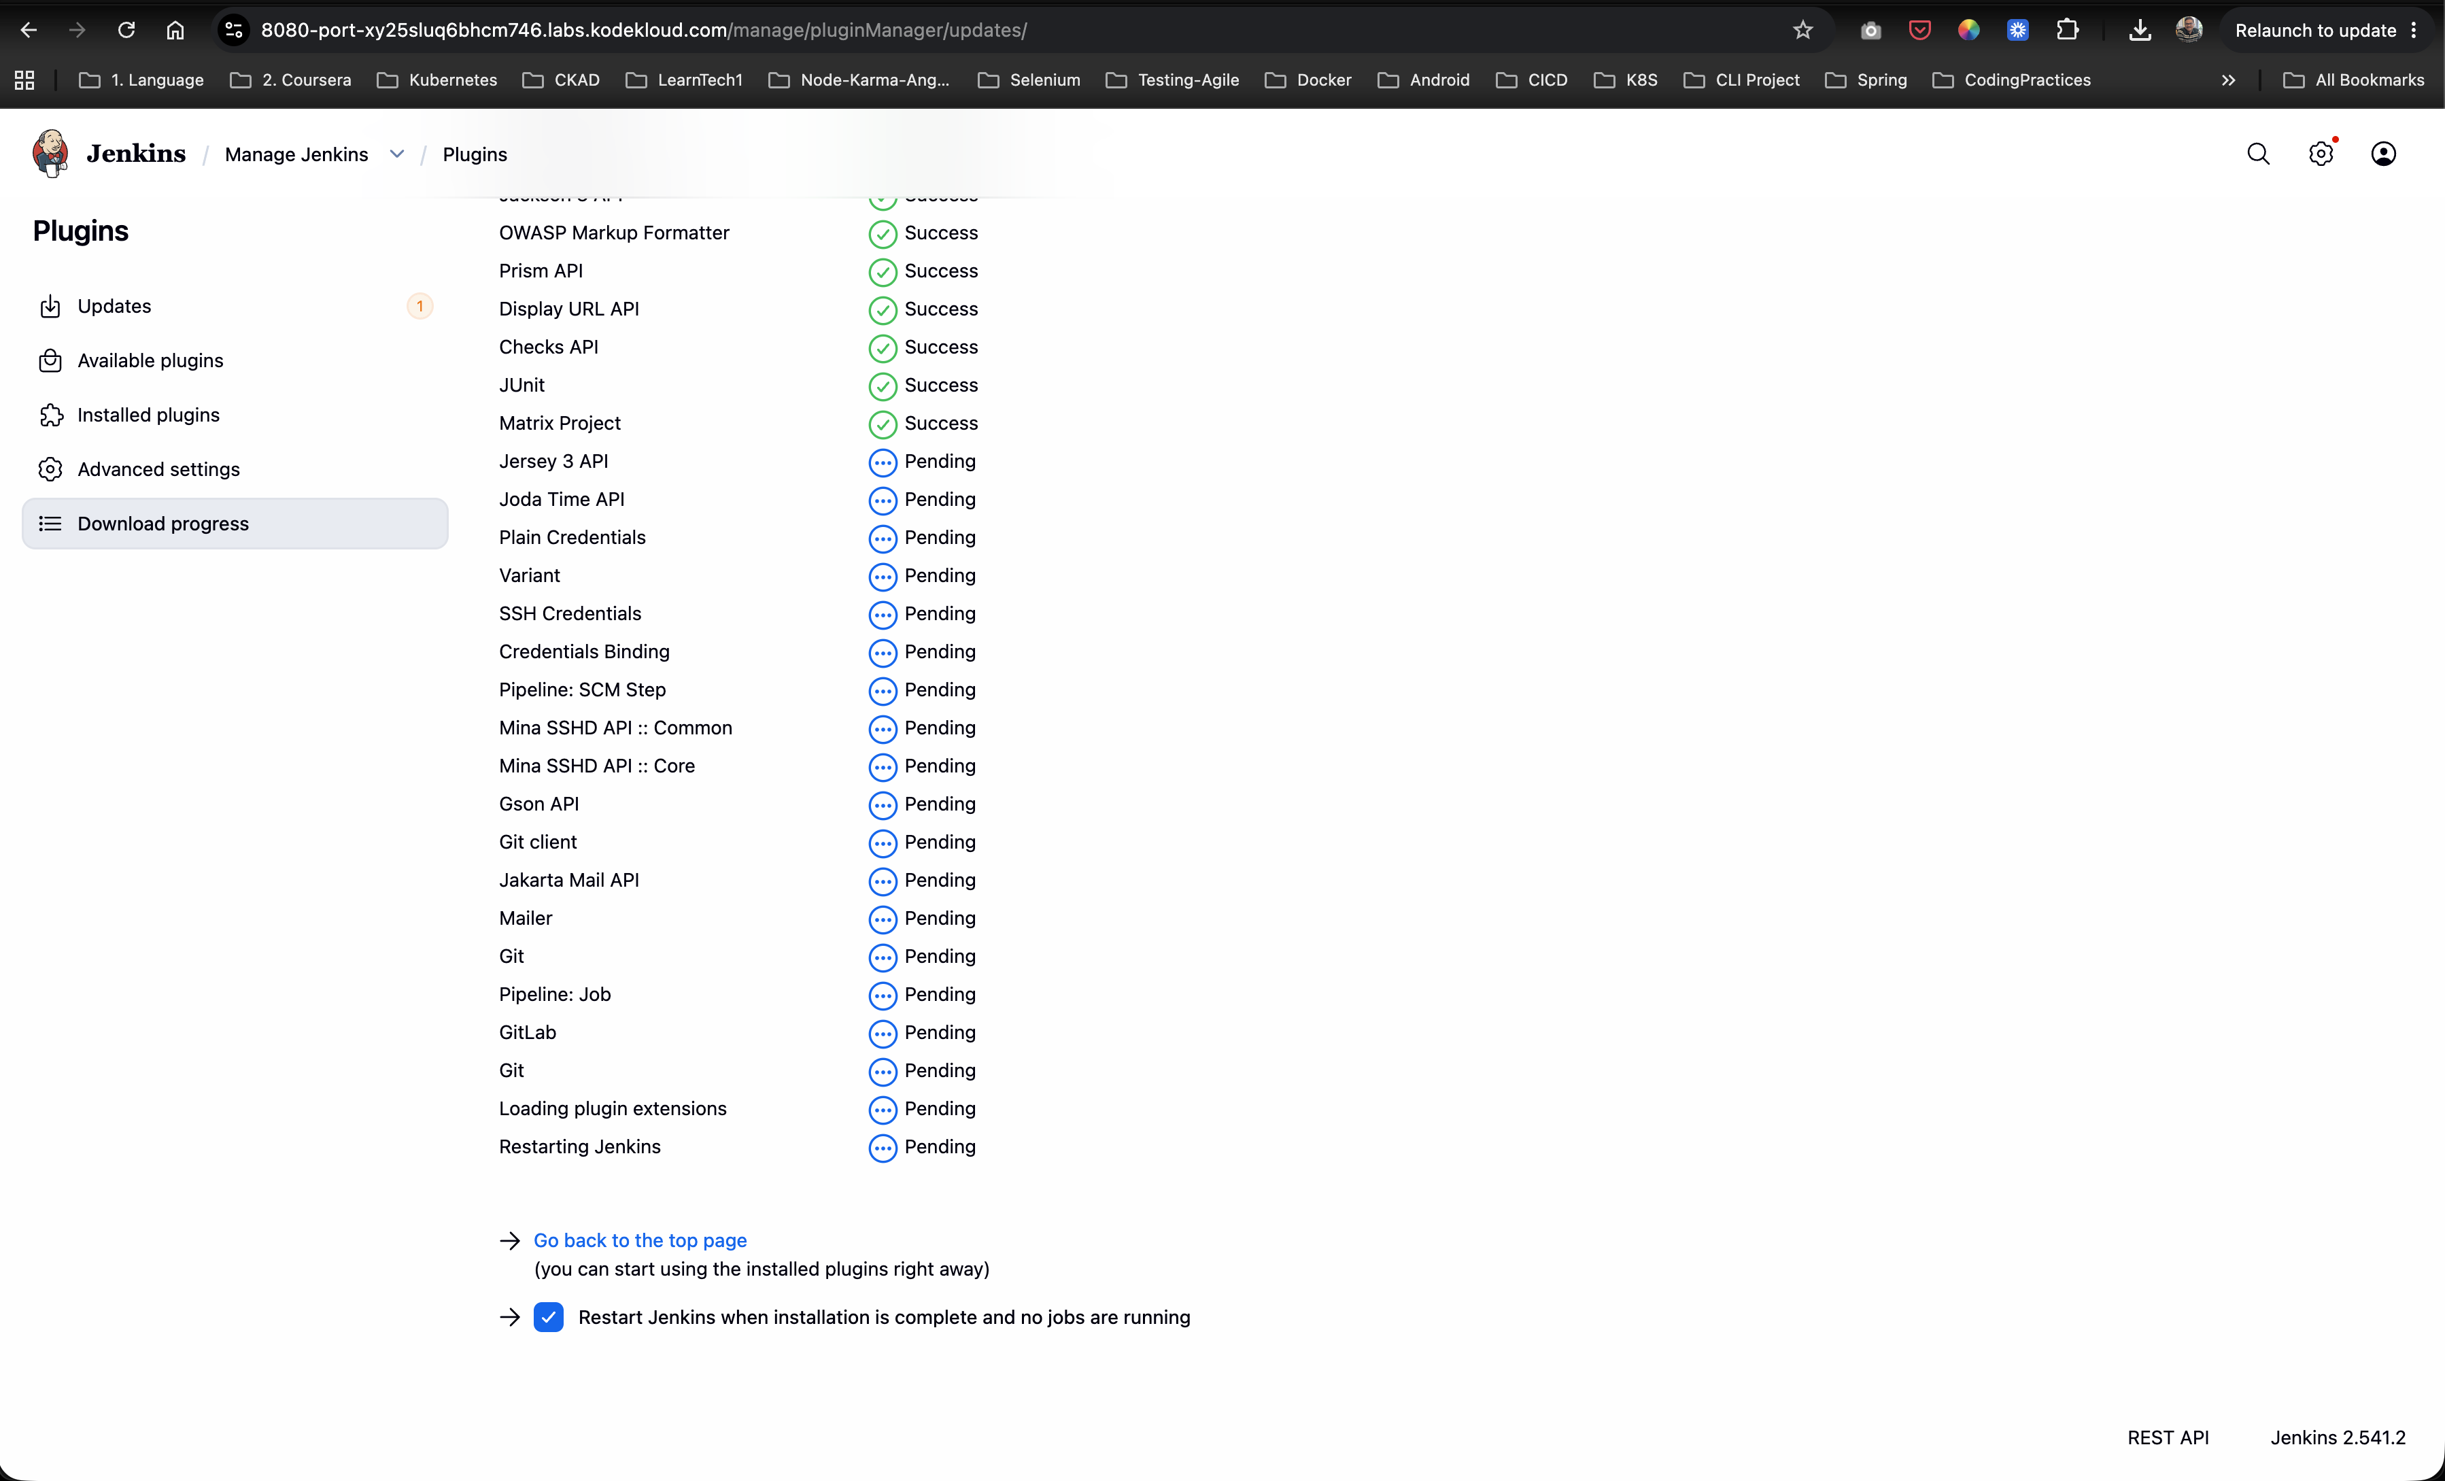
Task: Click the SSH Credentials row text
Action: [570, 615]
